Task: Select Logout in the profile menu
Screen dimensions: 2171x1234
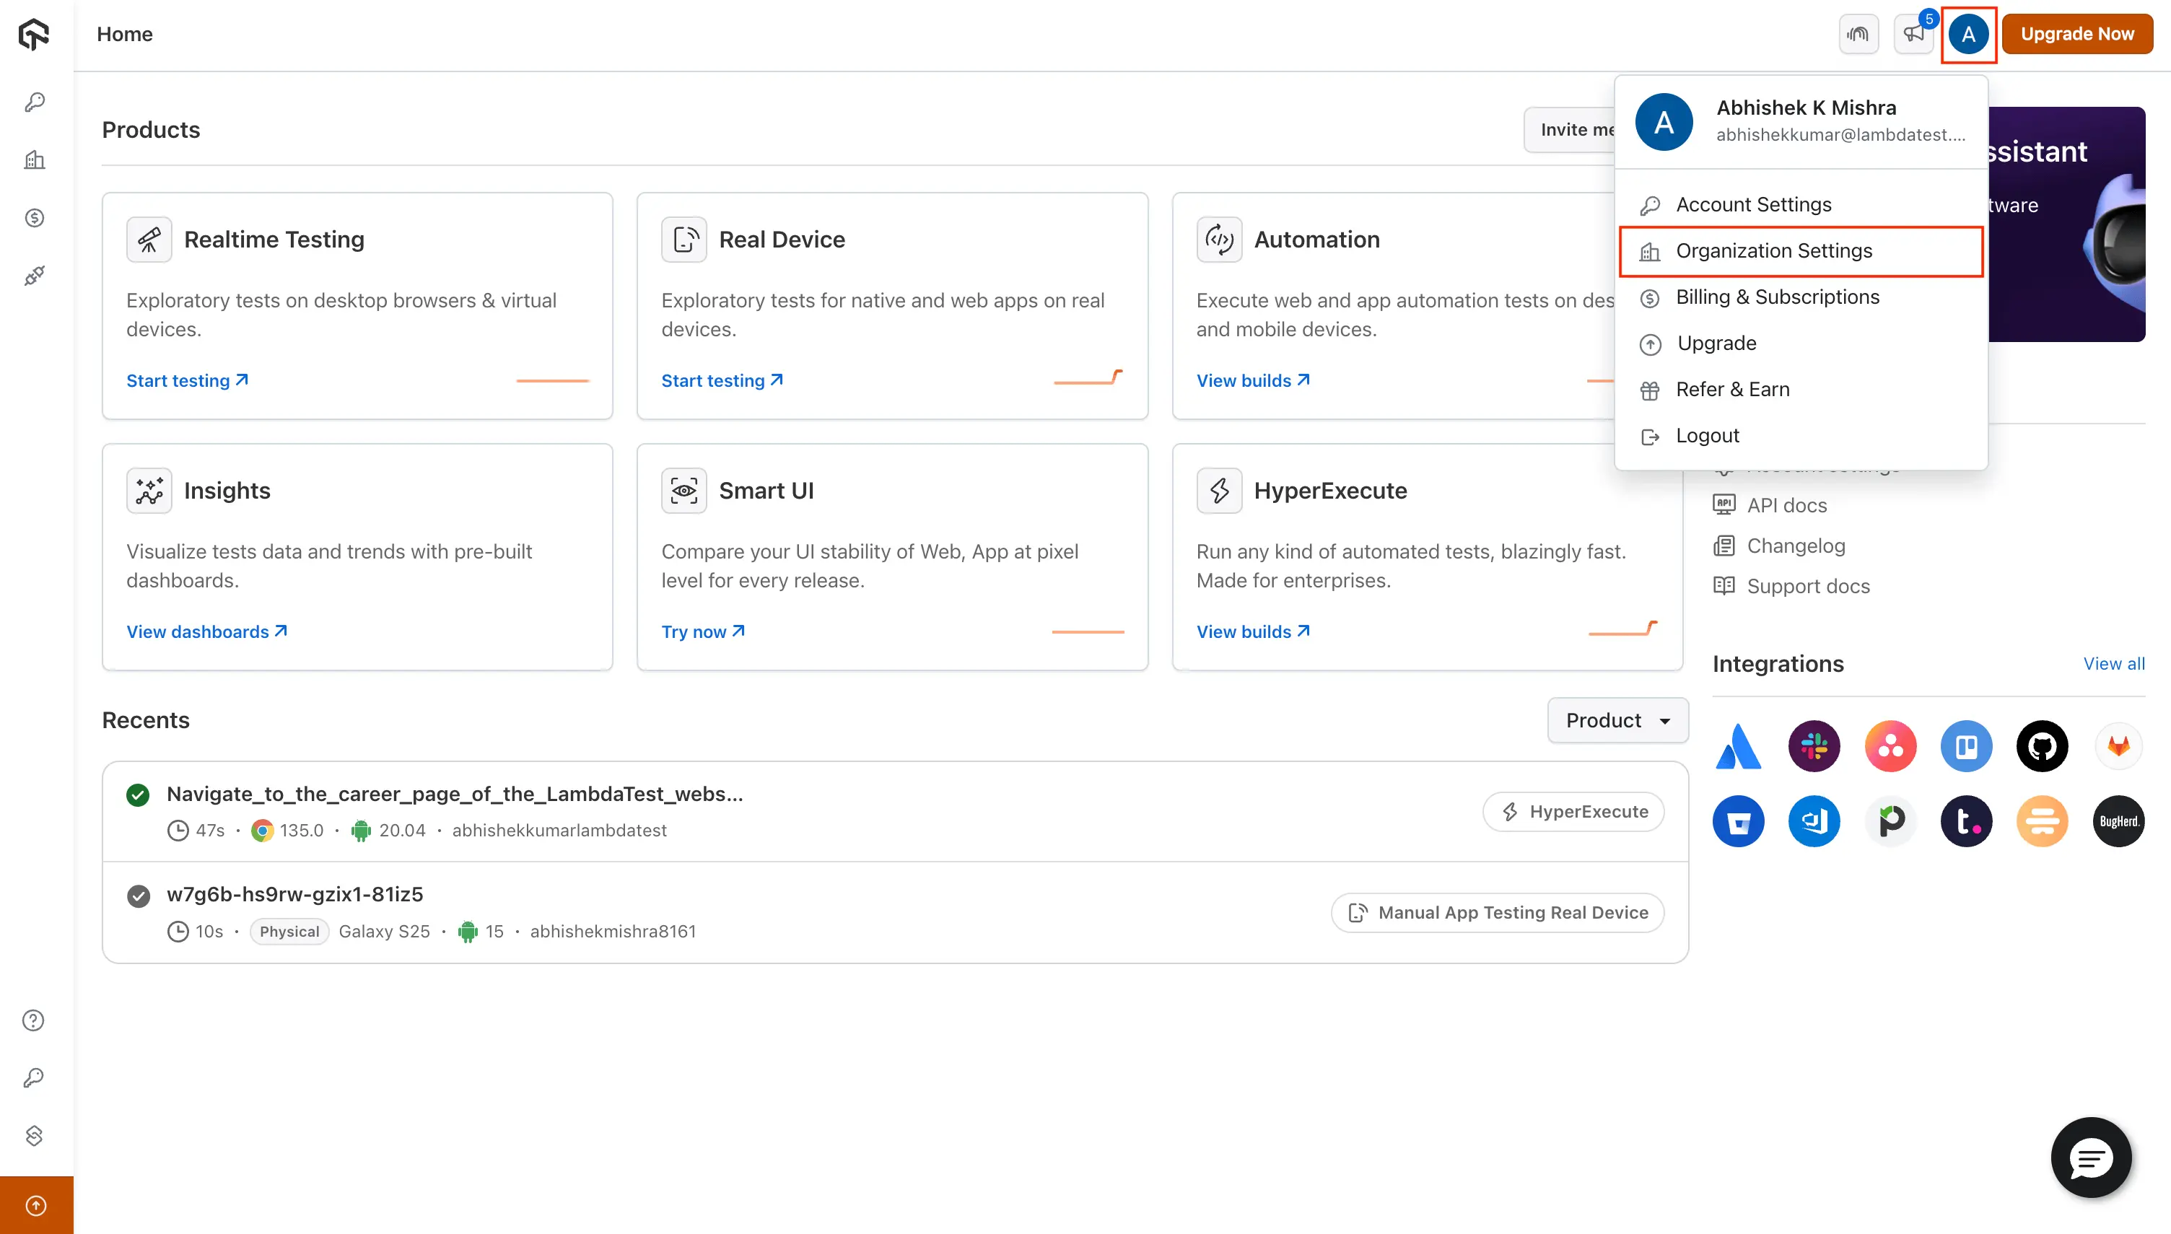Action: click(1707, 436)
